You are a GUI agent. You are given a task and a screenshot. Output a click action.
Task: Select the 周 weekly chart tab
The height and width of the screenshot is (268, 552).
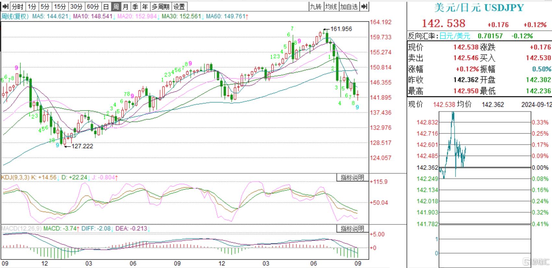116,6
